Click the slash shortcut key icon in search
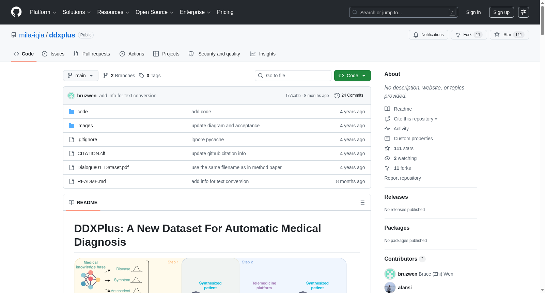This screenshot has height=293, width=545. [x=452, y=12]
